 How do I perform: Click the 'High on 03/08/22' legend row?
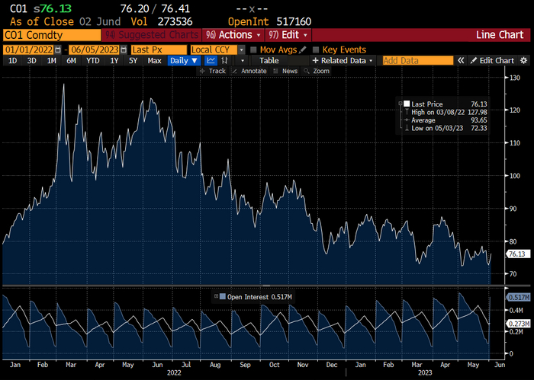point(446,112)
